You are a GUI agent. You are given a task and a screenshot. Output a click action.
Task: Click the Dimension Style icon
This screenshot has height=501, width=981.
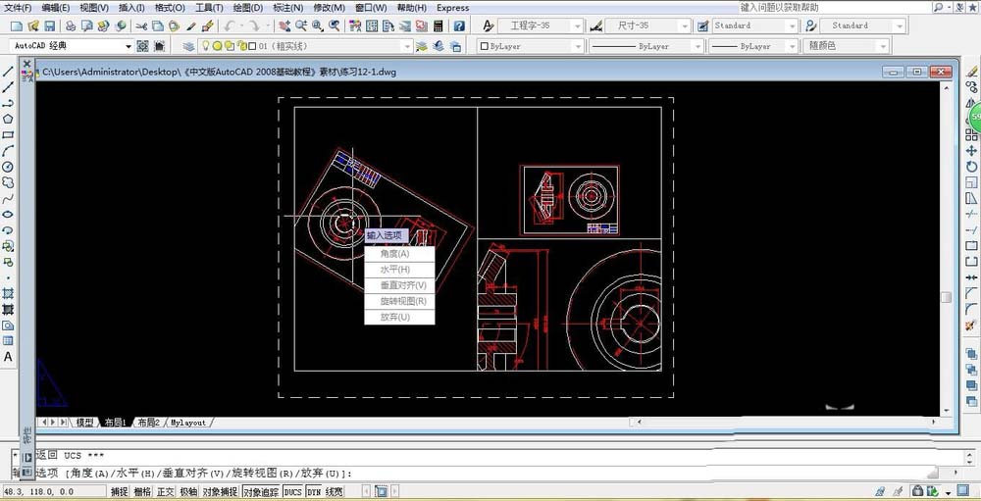[x=596, y=25]
